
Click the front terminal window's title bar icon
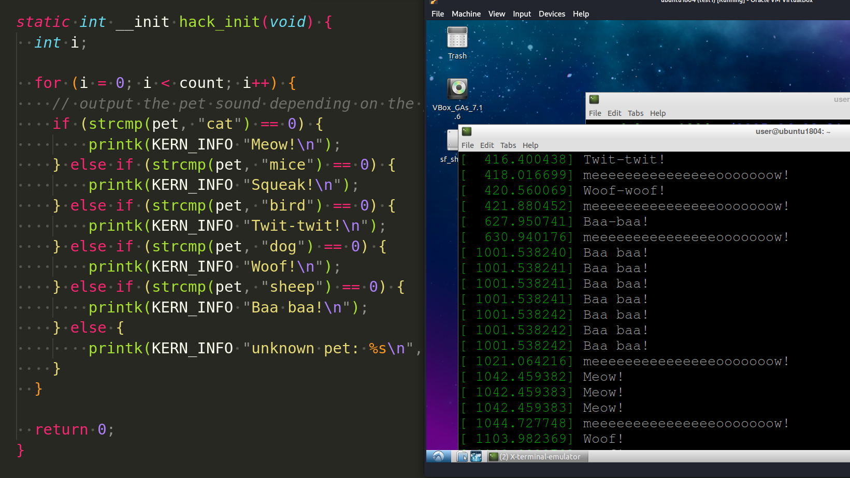point(467,131)
